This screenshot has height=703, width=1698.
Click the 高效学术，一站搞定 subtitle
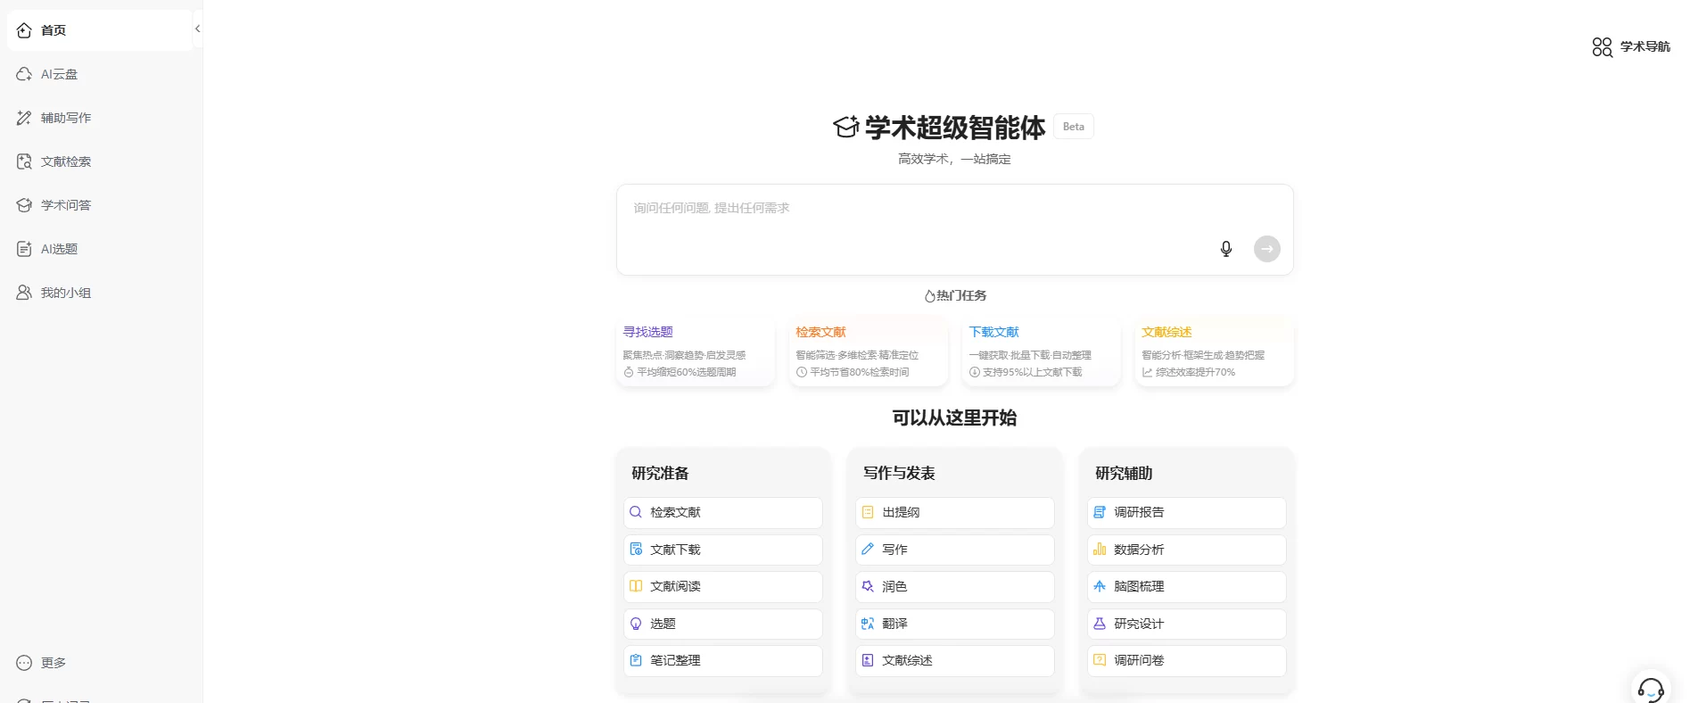pos(954,159)
